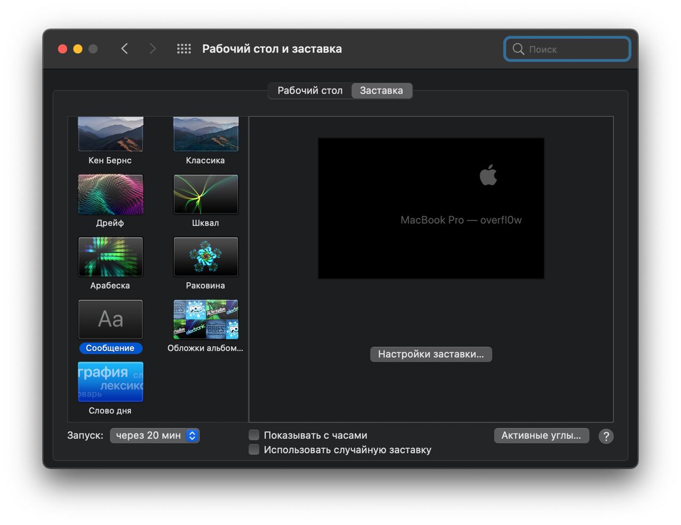
Task: Go back with the left chevron
Action: 124,49
